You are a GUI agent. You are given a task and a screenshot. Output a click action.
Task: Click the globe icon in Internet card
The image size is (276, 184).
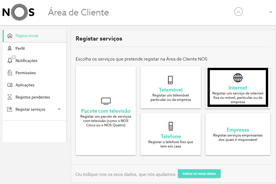pos(238,78)
